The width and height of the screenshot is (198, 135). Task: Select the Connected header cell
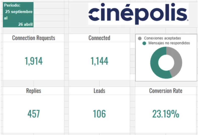coord(99,38)
